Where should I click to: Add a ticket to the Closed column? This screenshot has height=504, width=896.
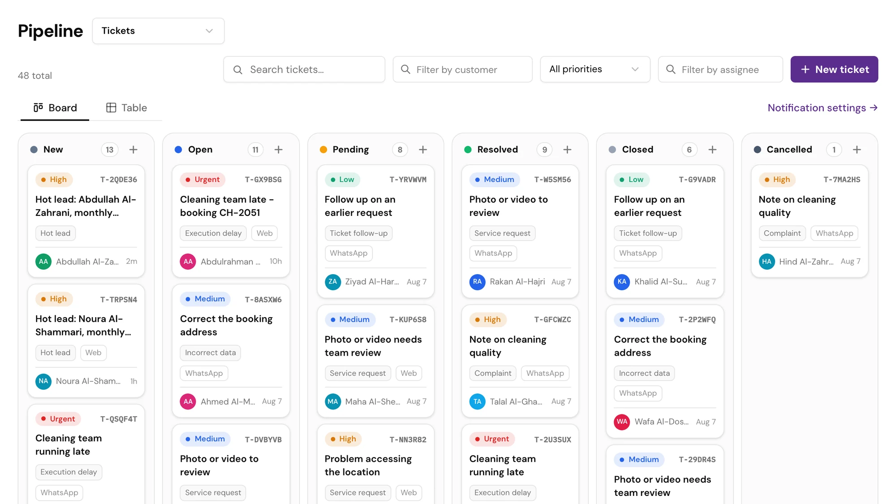(712, 150)
